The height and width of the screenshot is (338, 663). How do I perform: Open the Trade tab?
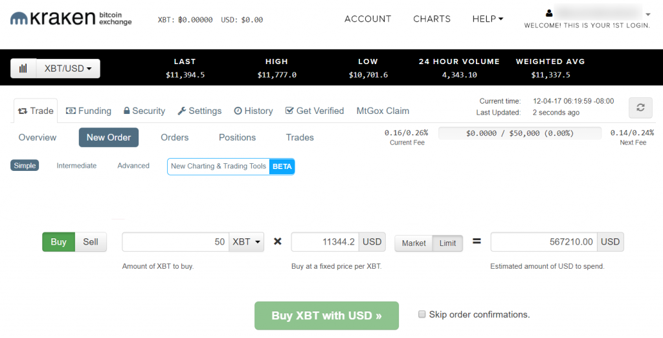pyautogui.click(x=36, y=111)
